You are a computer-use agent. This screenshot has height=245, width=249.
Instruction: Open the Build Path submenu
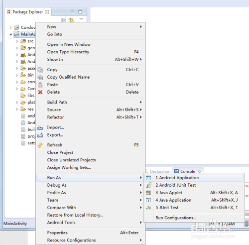[x=91, y=102]
